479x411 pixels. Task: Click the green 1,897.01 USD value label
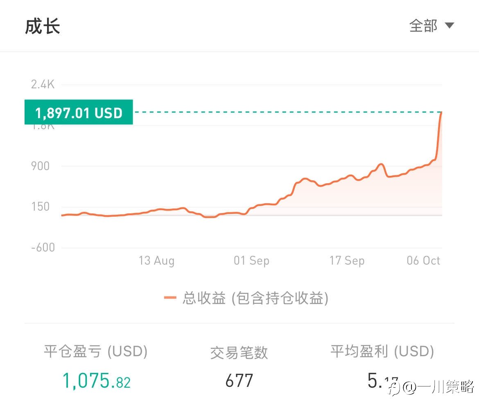[79, 112]
